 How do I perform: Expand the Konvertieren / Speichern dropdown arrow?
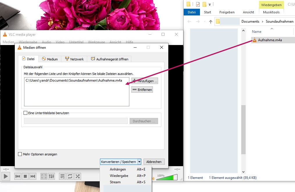point(139,162)
